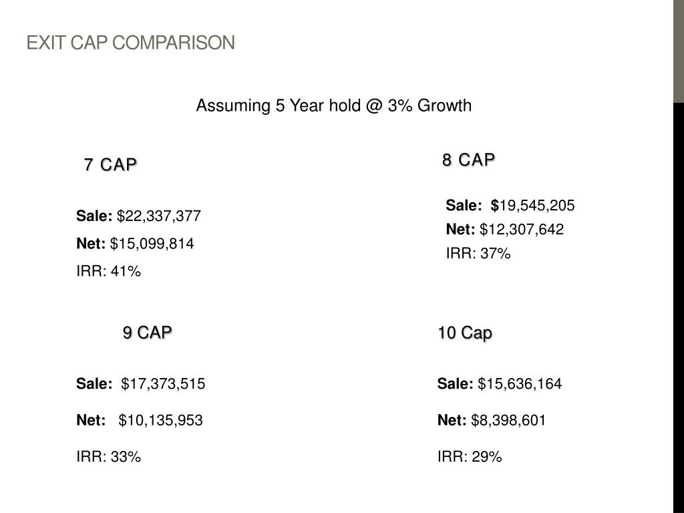Click the IRR 37% text
The width and height of the screenshot is (684, 513).
[478, 253]
